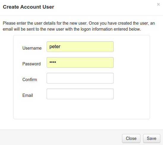The width and height of the screenshot is (163, 145).
Task: Click the empty gray footer left of Close
Action: [61, 137]
